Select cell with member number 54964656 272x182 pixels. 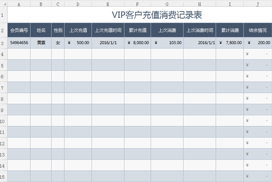pyautogui.click(x=19, y=43)
